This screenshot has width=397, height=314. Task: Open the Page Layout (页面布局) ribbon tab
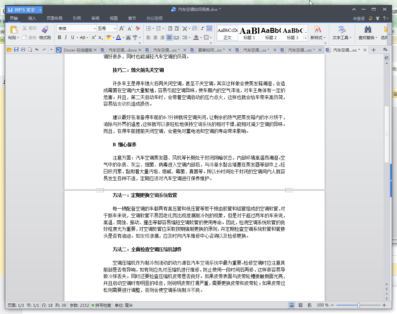(54, 18)
